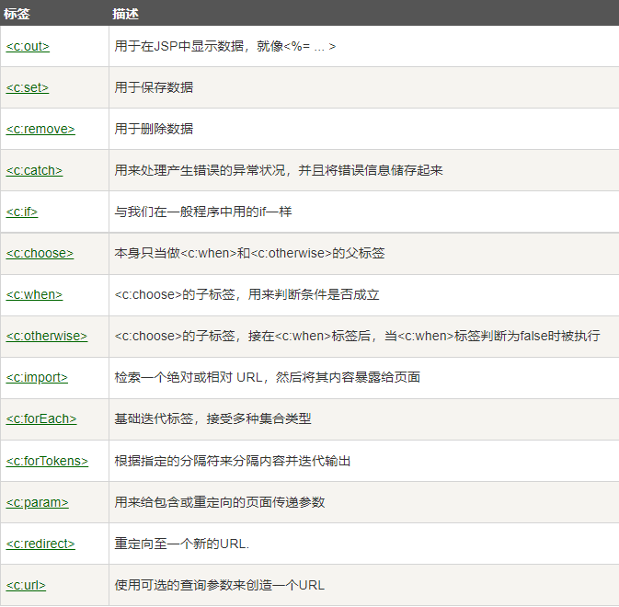Select the 基础迭代标签 description cell
Image resolution: width=619 pixels, height=607 pixels.
tap(212, 418)
